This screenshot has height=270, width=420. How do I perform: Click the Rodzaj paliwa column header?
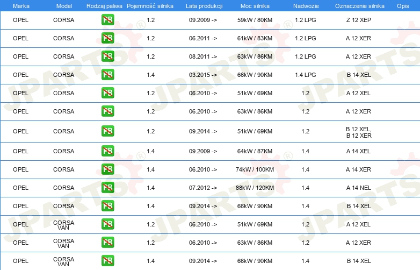(x=104, y=6)
